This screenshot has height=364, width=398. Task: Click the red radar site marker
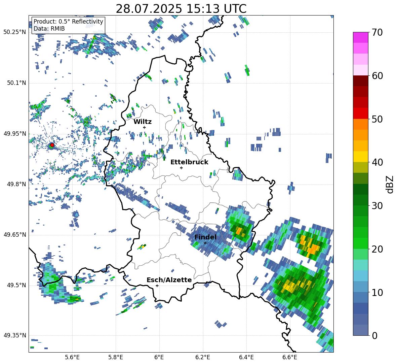tap(52, 145)
